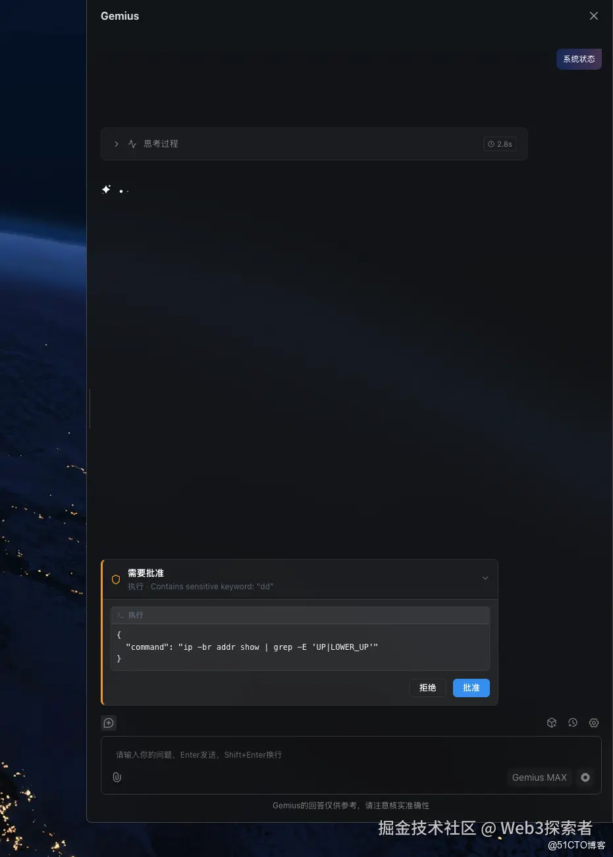Click the activity pulse icon beside 思考过程
This screenshot has width=613, height=857.
(x=132, y=144)
